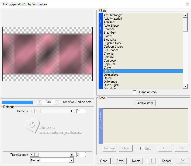The width and height of the screenshot is (191, 166).
Task: Increase Defocus with right arrow
Action: [x=72, y=111]
